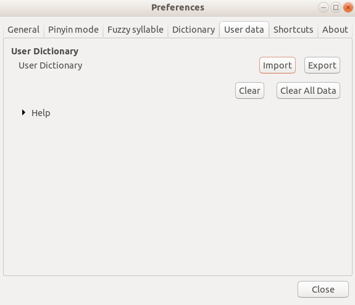355x305 pixels.
Task: Click the Clear All Data button
Action: point(308,91)
